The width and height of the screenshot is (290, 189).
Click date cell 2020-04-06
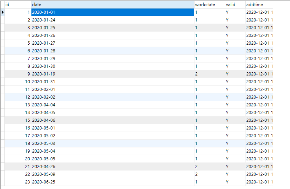tap(113, 120)
